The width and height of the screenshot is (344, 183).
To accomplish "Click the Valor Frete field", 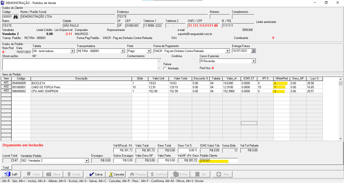I will coord(167,160).
